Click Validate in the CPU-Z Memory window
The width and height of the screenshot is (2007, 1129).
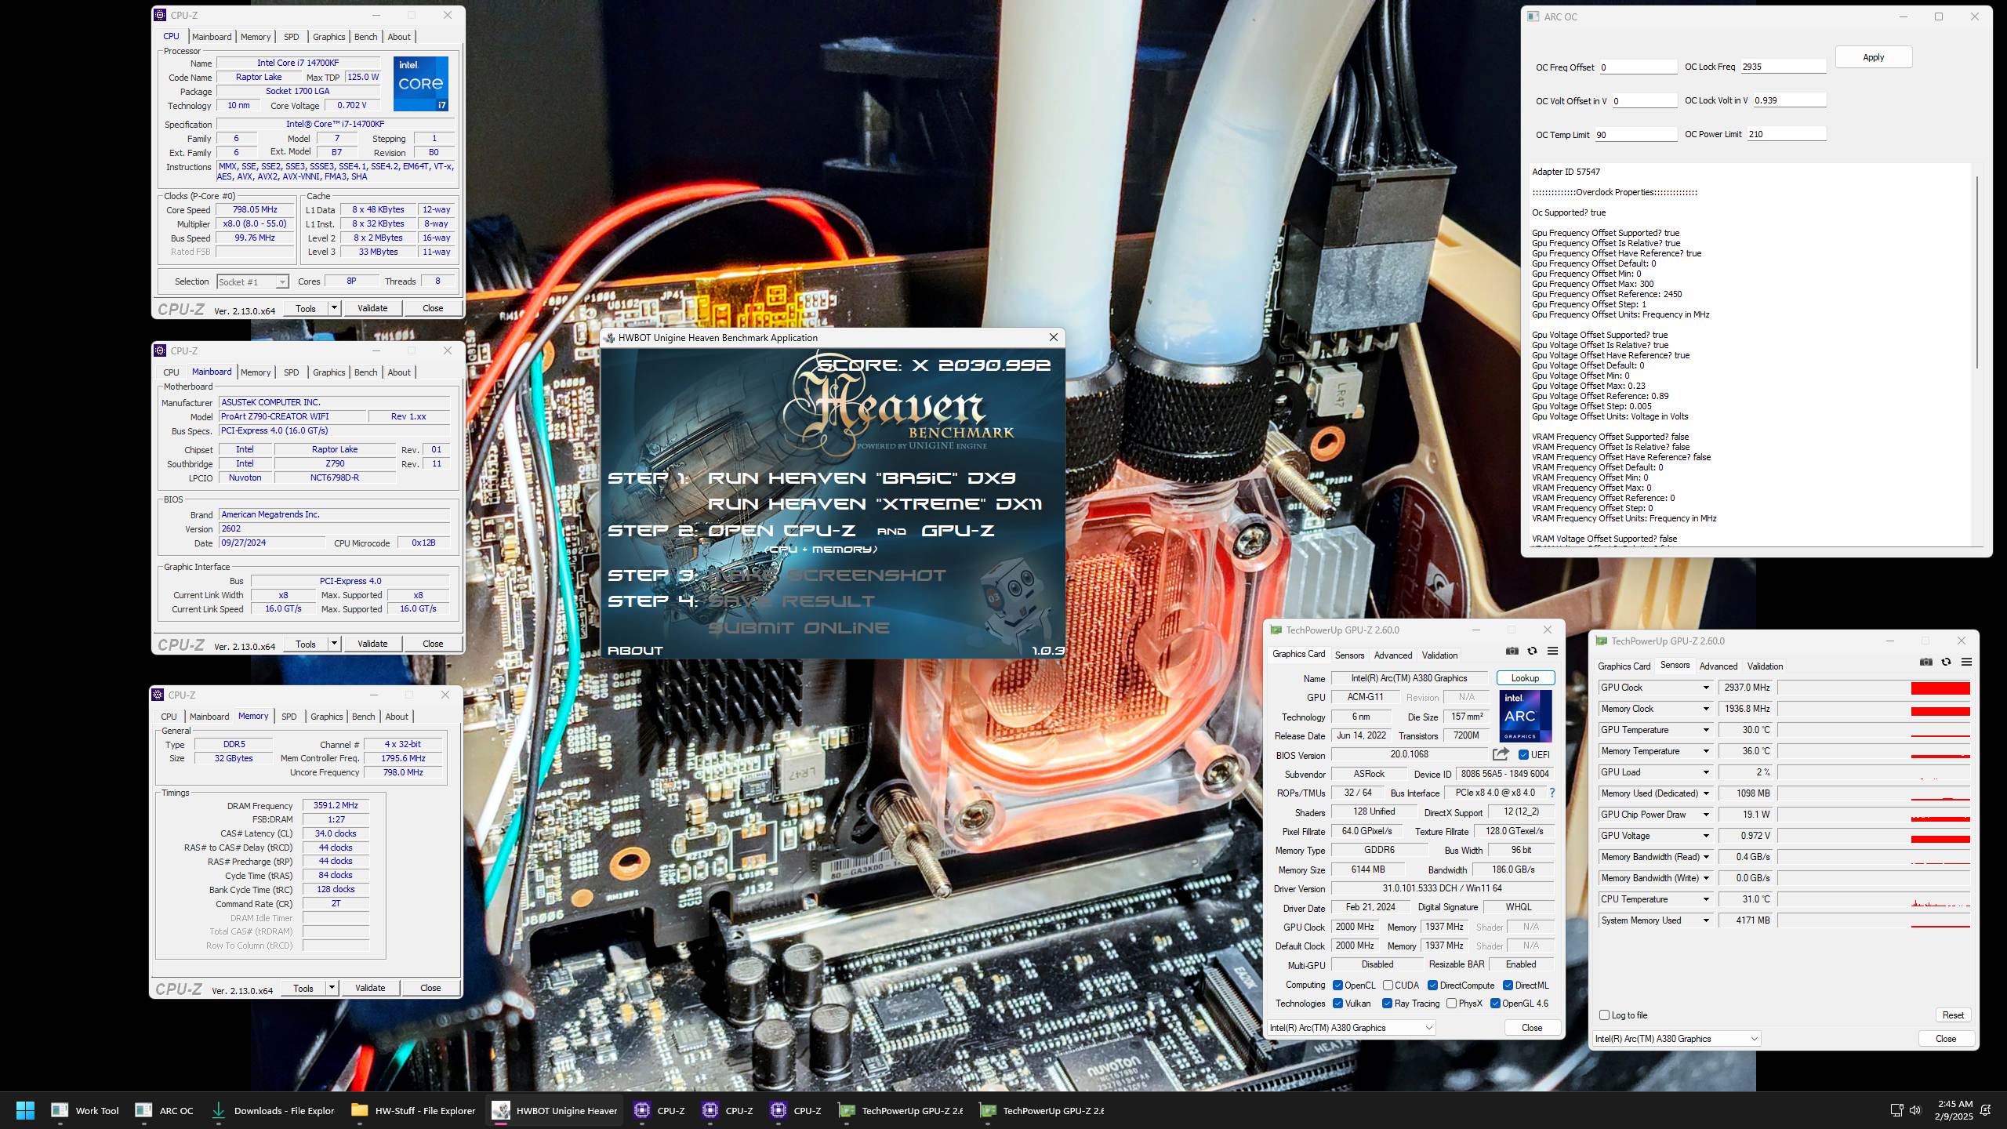(370, 988)
